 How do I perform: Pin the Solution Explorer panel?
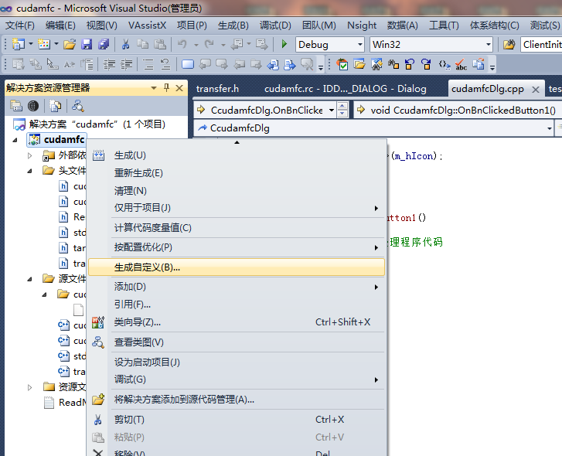[166, 87]
